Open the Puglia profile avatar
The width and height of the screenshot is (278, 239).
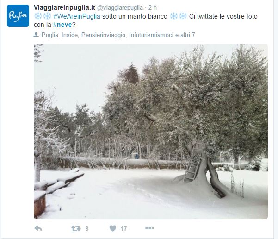click(x=18, y=16)
